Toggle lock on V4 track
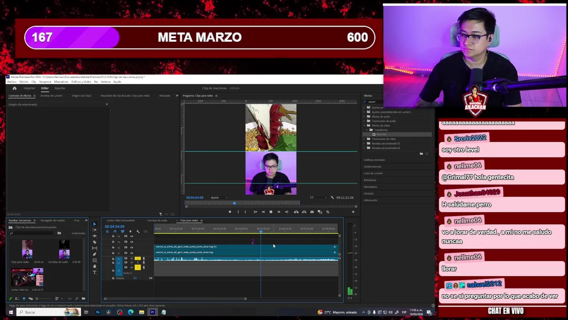The image size is (568, 320). 113,236
